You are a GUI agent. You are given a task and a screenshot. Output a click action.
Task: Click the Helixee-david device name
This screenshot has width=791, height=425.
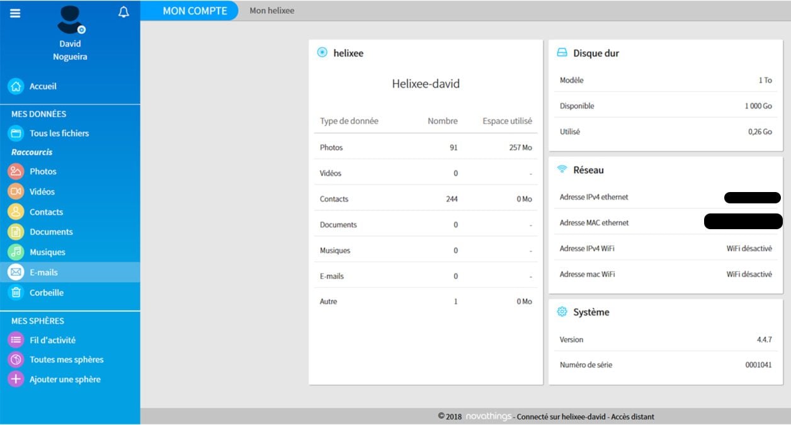coord(426,84)
